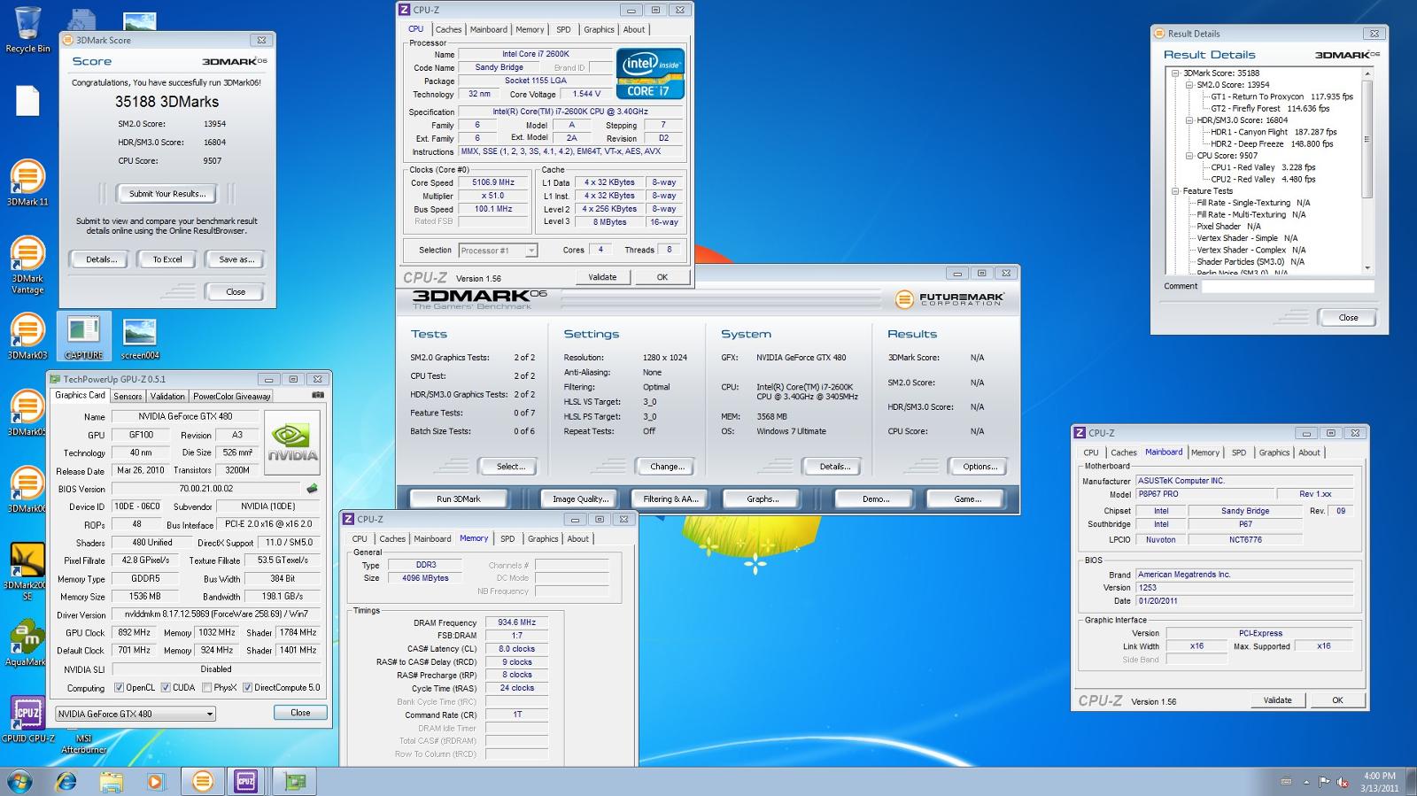Collapse the 3DMark Score: 35188 tree node
This screenshot has height=796, width=1417.
coord(1175,73)
